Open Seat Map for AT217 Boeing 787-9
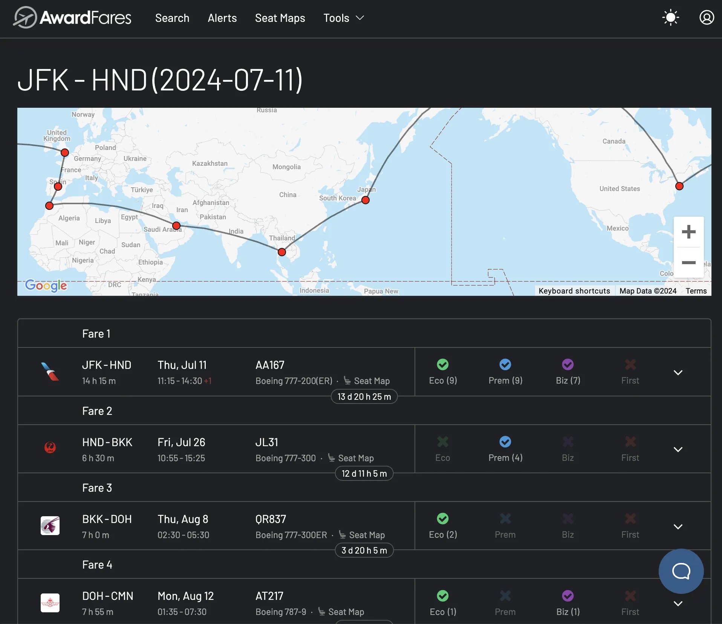Screen dimensions: 722x624 pos(341,612)
